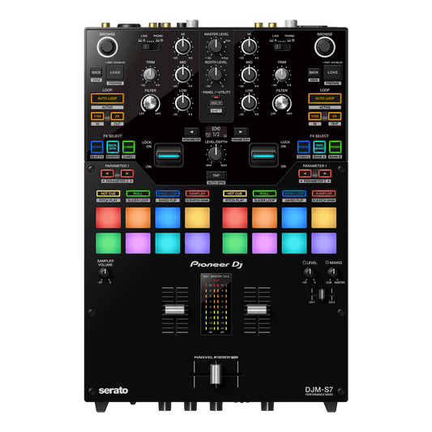Click CH1 red Parameter 1 left arrow button
Viewport: 432px width, 432px height.
tap(108, 173)
